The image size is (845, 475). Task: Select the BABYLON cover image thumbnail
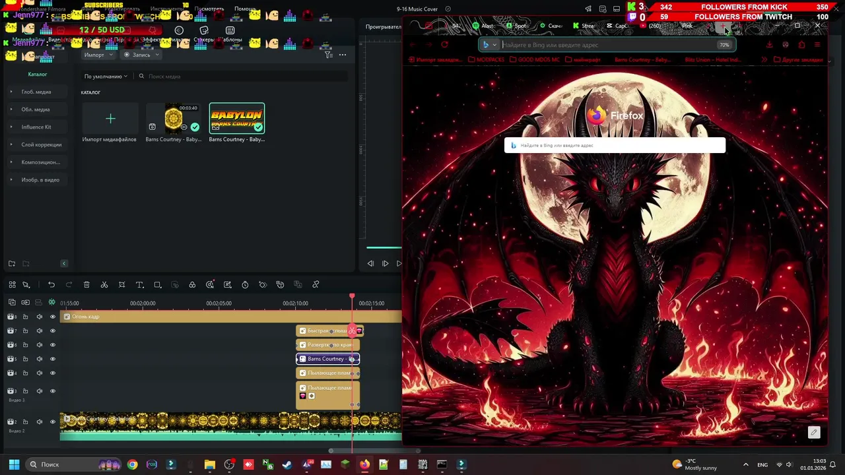pos(237,118)
